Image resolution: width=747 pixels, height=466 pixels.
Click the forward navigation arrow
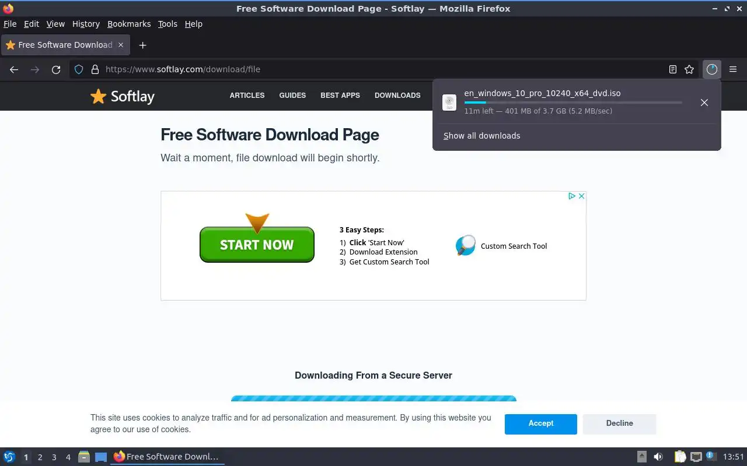click(x=35, y=69)
